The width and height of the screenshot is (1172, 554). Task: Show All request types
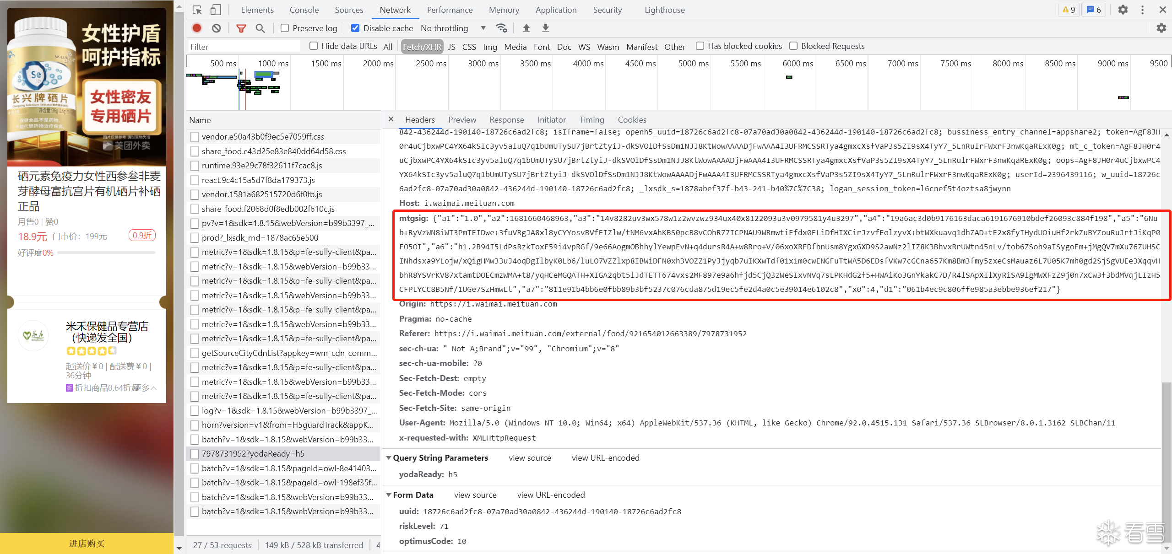(x=388, y=47)
